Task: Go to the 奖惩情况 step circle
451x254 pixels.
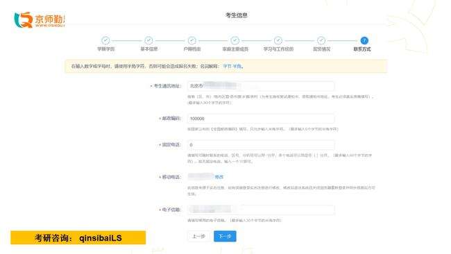Action: click(321, 40)
